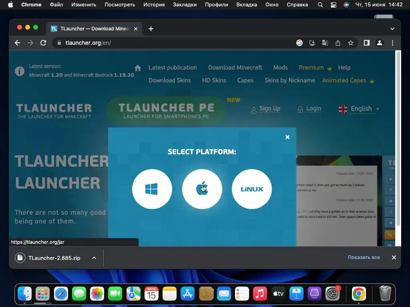
Task: Select the Windows platform icon
Action: pos(152,189)
